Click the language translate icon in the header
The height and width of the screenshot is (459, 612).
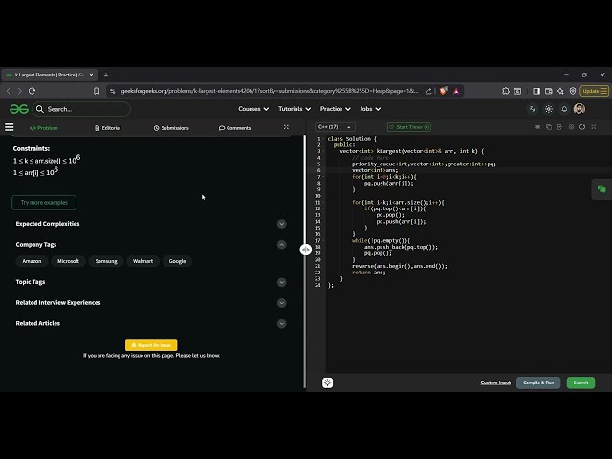(533, 109)
